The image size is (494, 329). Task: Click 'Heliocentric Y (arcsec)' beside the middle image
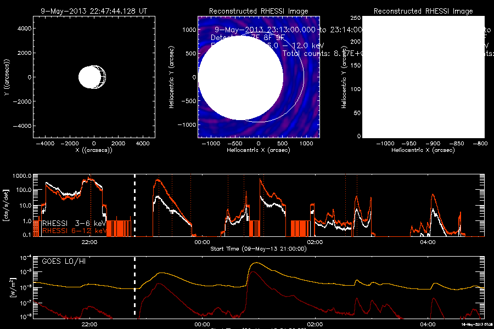click(x=171, y=77)
